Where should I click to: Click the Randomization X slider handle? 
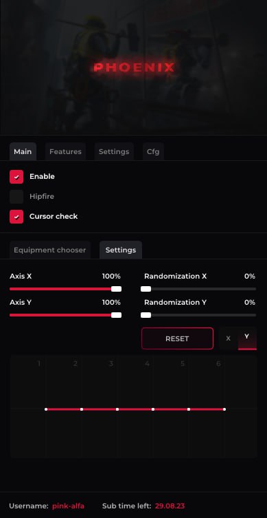pos(146,289)
